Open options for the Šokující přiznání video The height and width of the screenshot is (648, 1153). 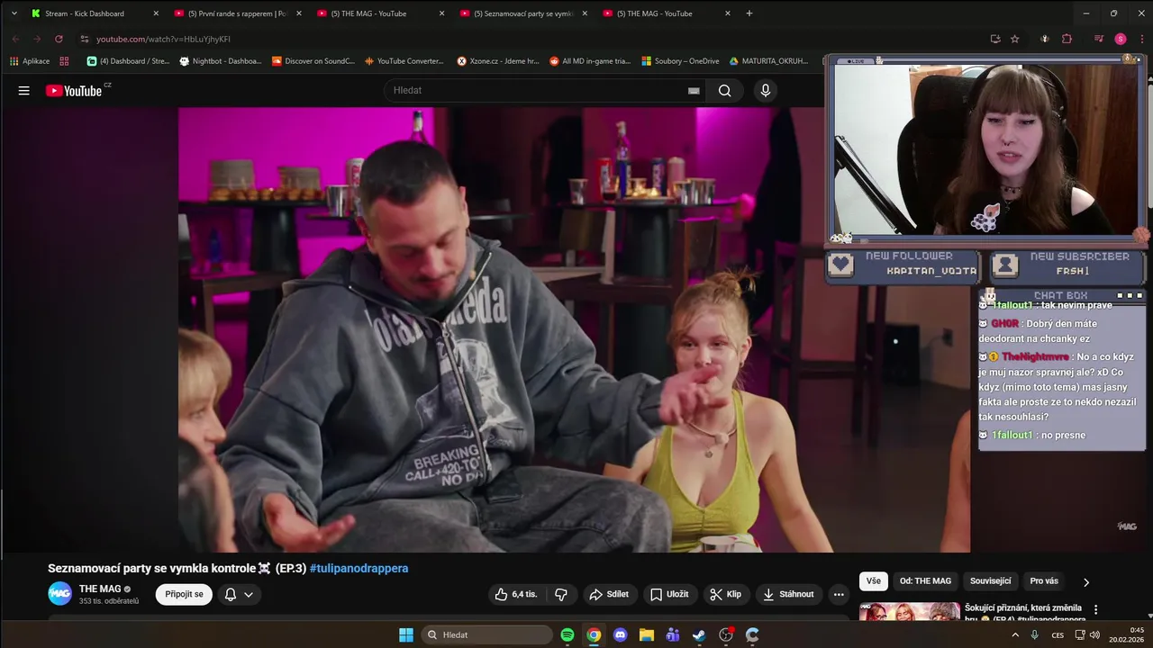click(x=1095, y=609)
